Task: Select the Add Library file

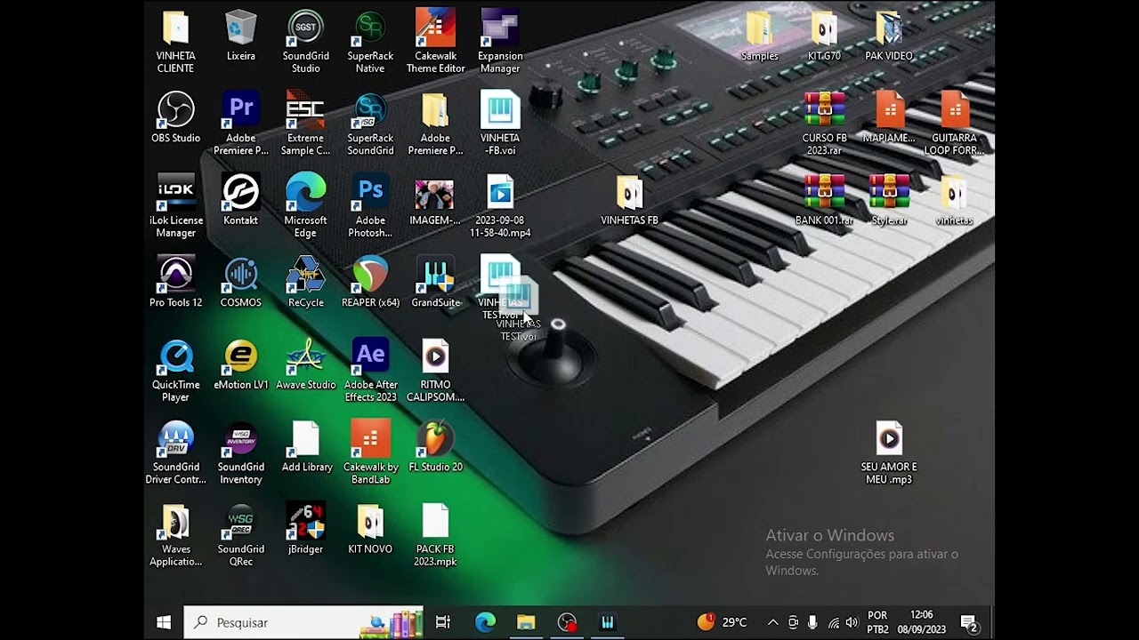Action: (x=306, y=447)
